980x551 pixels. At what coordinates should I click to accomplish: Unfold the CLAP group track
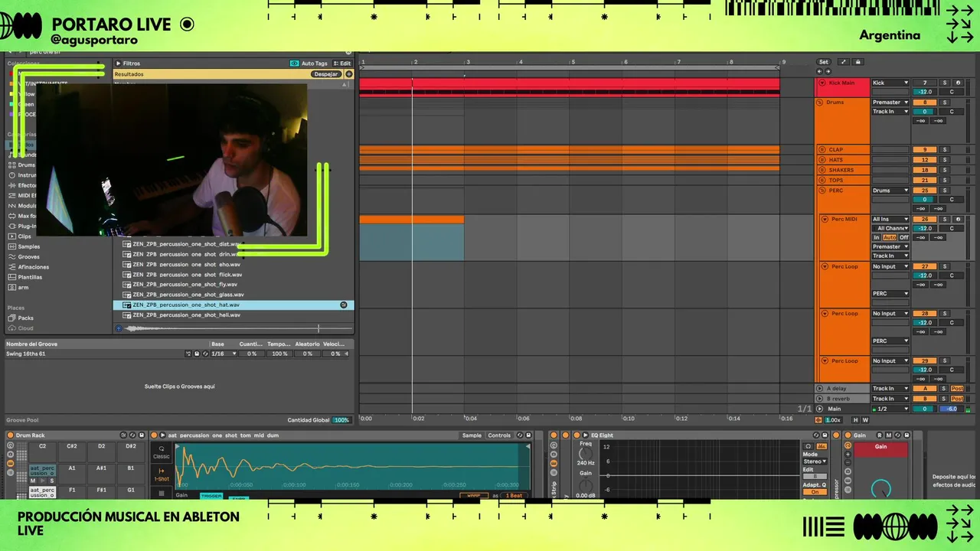coord(822,150)
